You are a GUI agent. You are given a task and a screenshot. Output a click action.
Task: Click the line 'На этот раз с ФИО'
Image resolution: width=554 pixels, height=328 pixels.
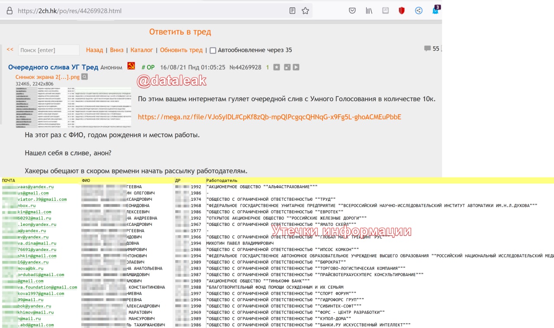112,135
